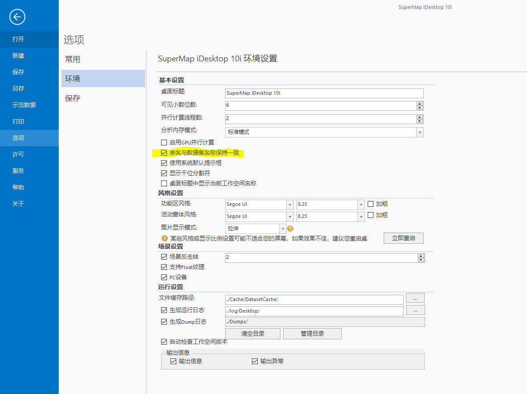Open 功能区风格 font dropdown

[x=290, y=204]
